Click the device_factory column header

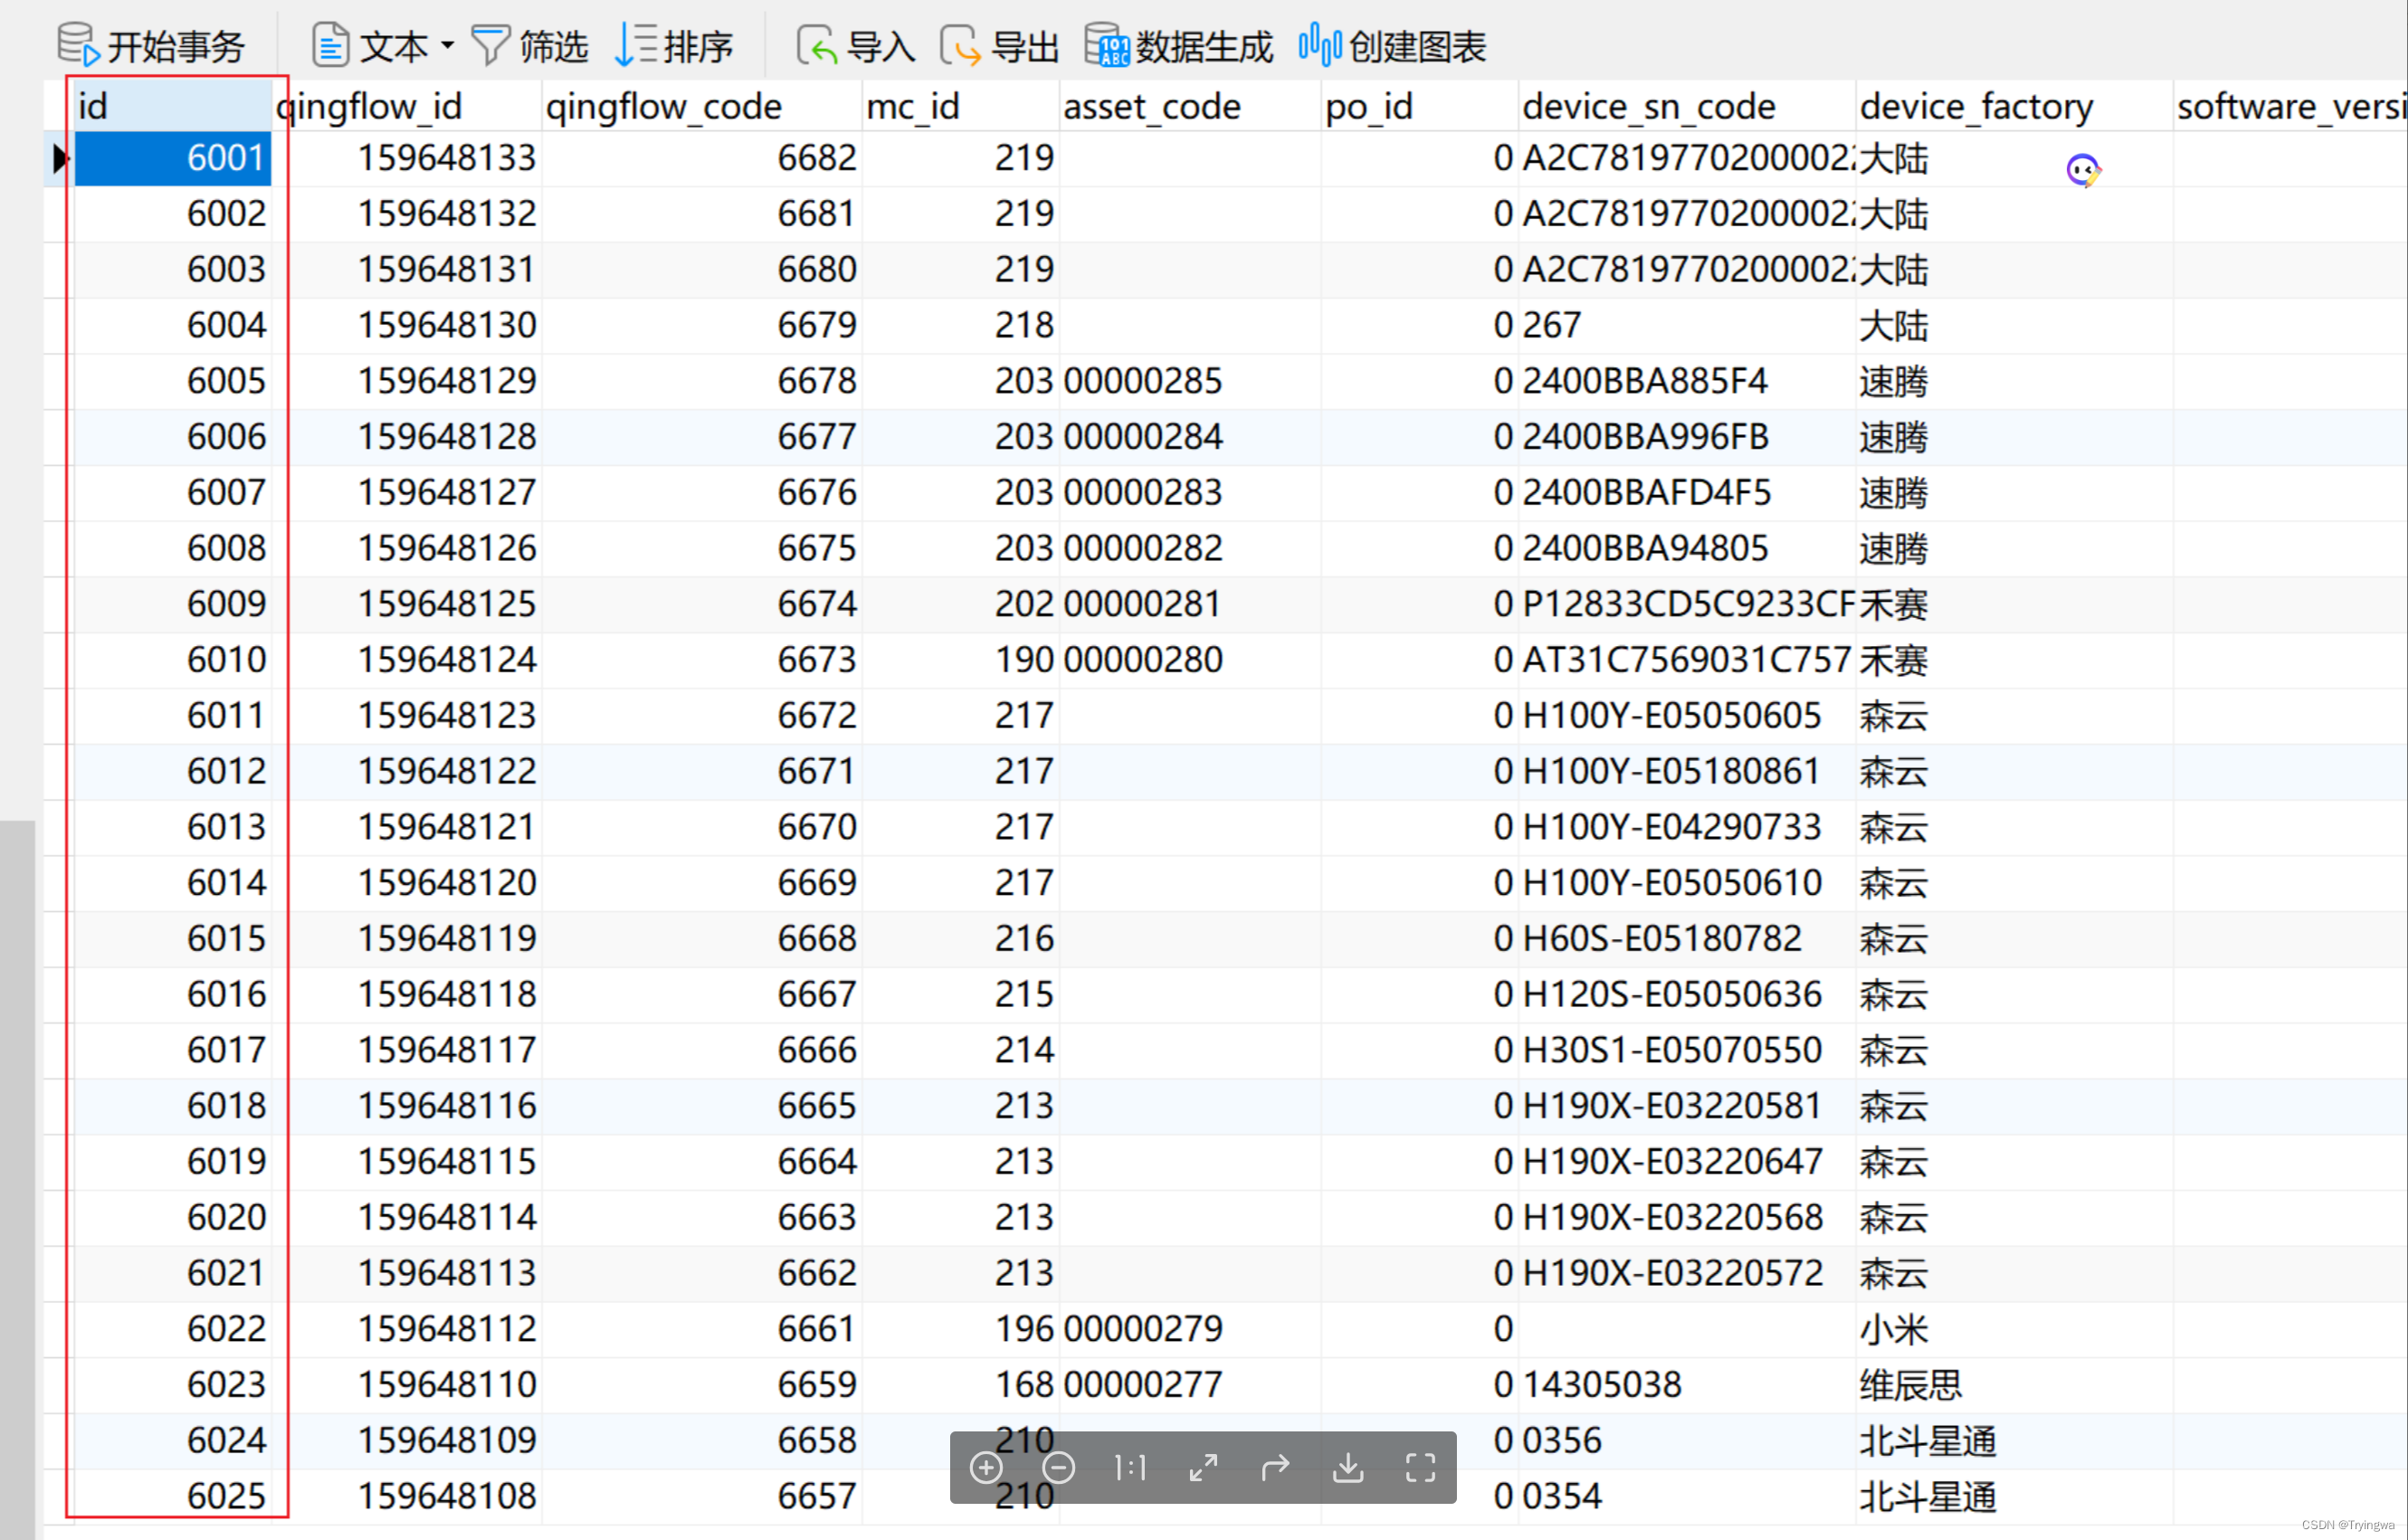(x=1975, y=106)
